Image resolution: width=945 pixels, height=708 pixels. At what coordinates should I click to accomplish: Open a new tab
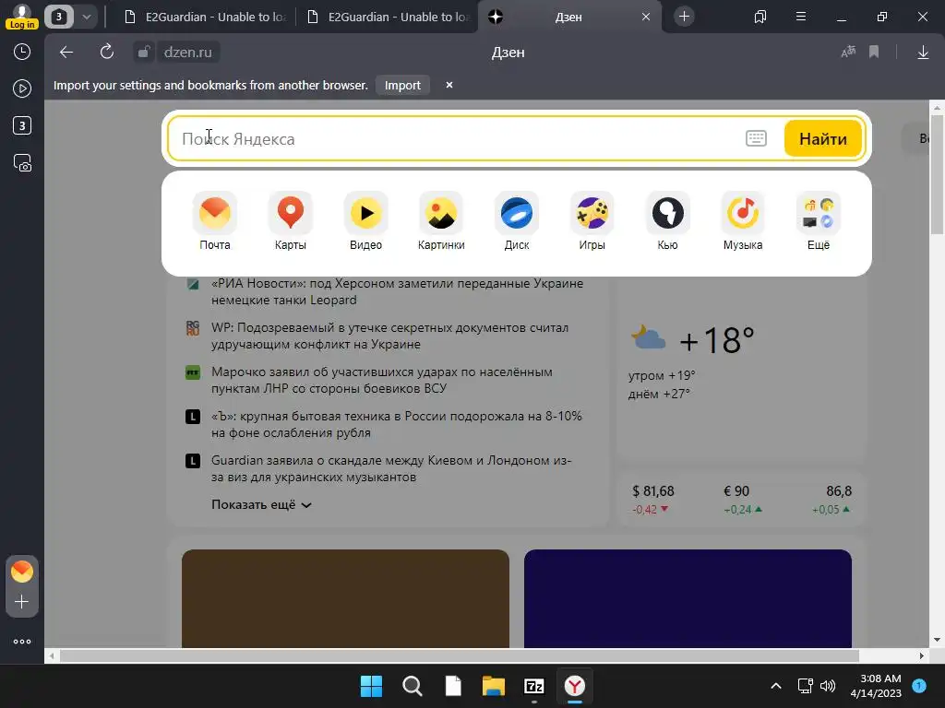point(684,17)
